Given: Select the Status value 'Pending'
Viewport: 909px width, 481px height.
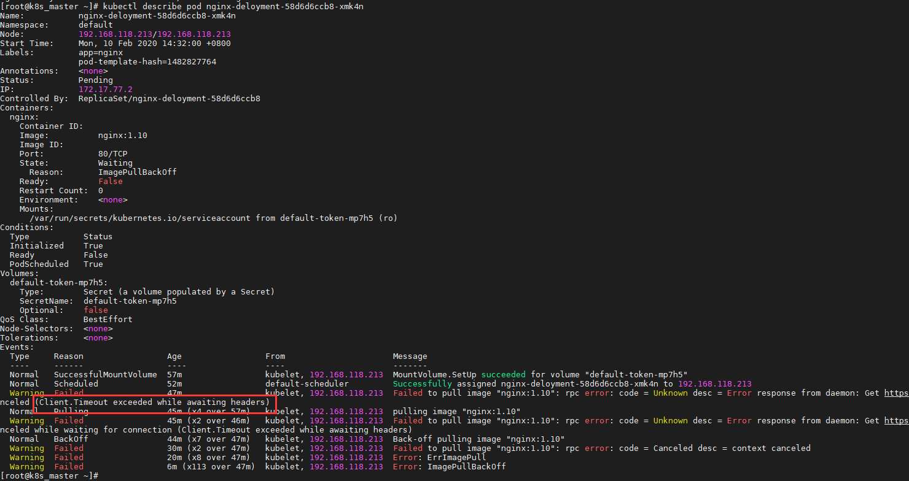Looking at the screenshot, I should point(96,80).
